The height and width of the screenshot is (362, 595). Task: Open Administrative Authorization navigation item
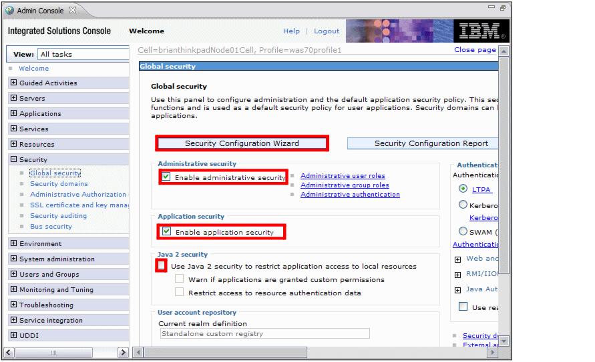coord(78,194)
